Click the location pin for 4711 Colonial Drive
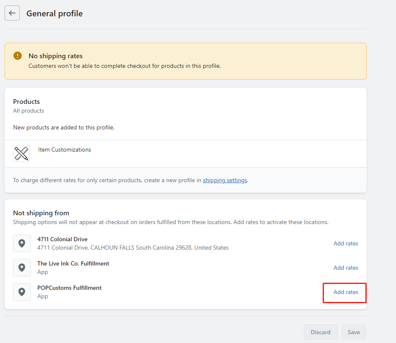Image resolution: width=396 pixels, height=343 pixels. [x=22, y=243]
